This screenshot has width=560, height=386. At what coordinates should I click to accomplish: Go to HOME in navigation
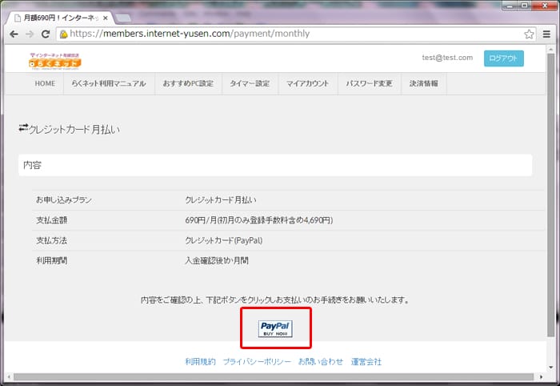[x=45, y=84]
